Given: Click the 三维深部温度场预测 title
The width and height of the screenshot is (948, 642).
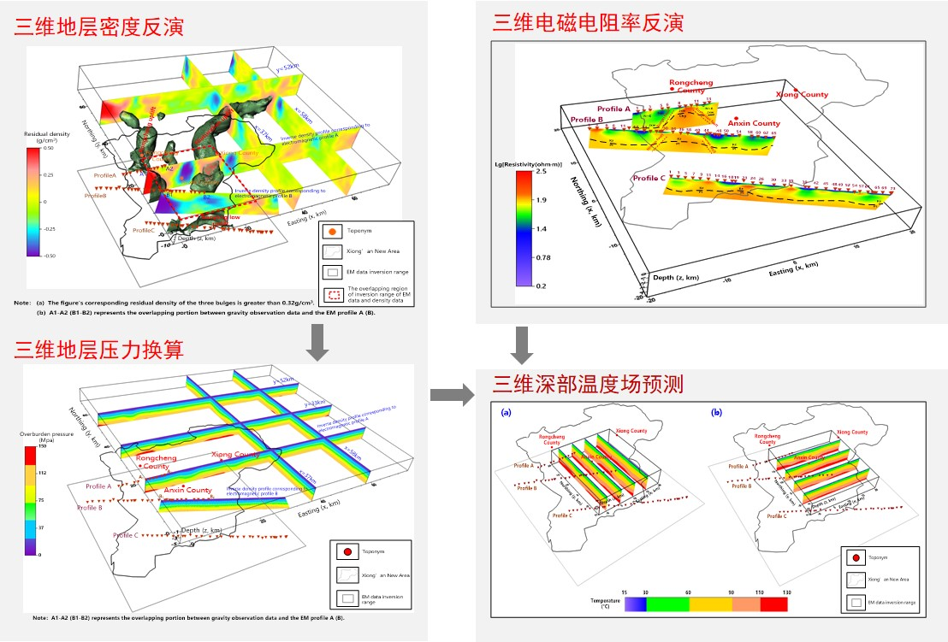Looking at the screenshot, I should (589, 384).
